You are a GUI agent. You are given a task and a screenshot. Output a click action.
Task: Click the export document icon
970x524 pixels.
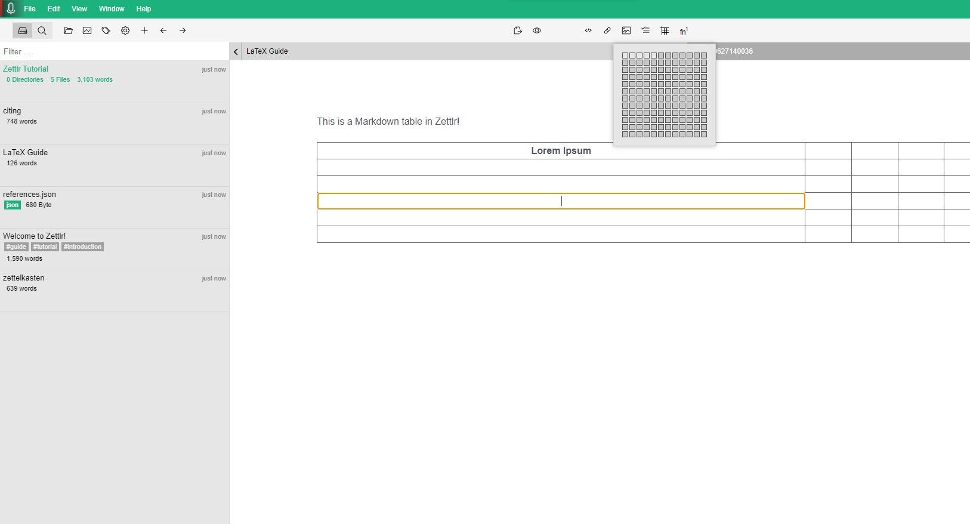click(518, 30)
